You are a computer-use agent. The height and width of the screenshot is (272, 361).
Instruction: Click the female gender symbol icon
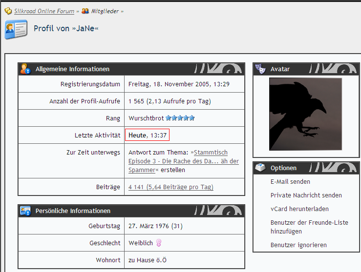(x=159, y=243)
